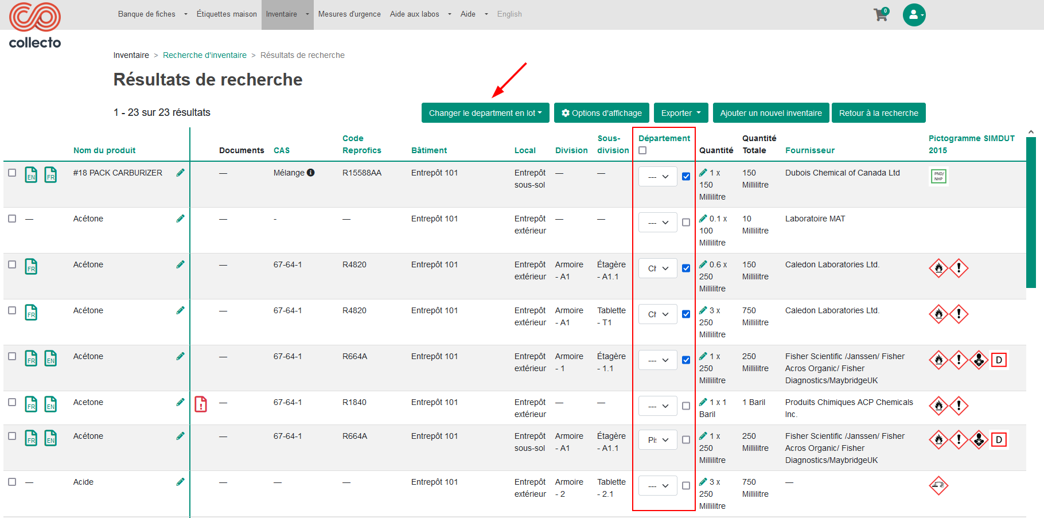The width and height of the screenshot is (1044, 518).
Task: Open department dropdown for Laboratoire MAT Acétone
Action: pos(658,223)
